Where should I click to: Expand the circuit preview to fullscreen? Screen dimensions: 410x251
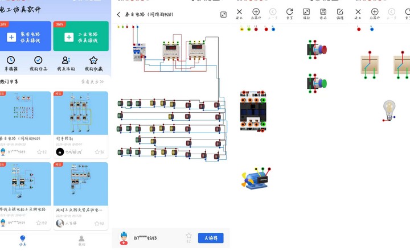(x=223, y=14)
